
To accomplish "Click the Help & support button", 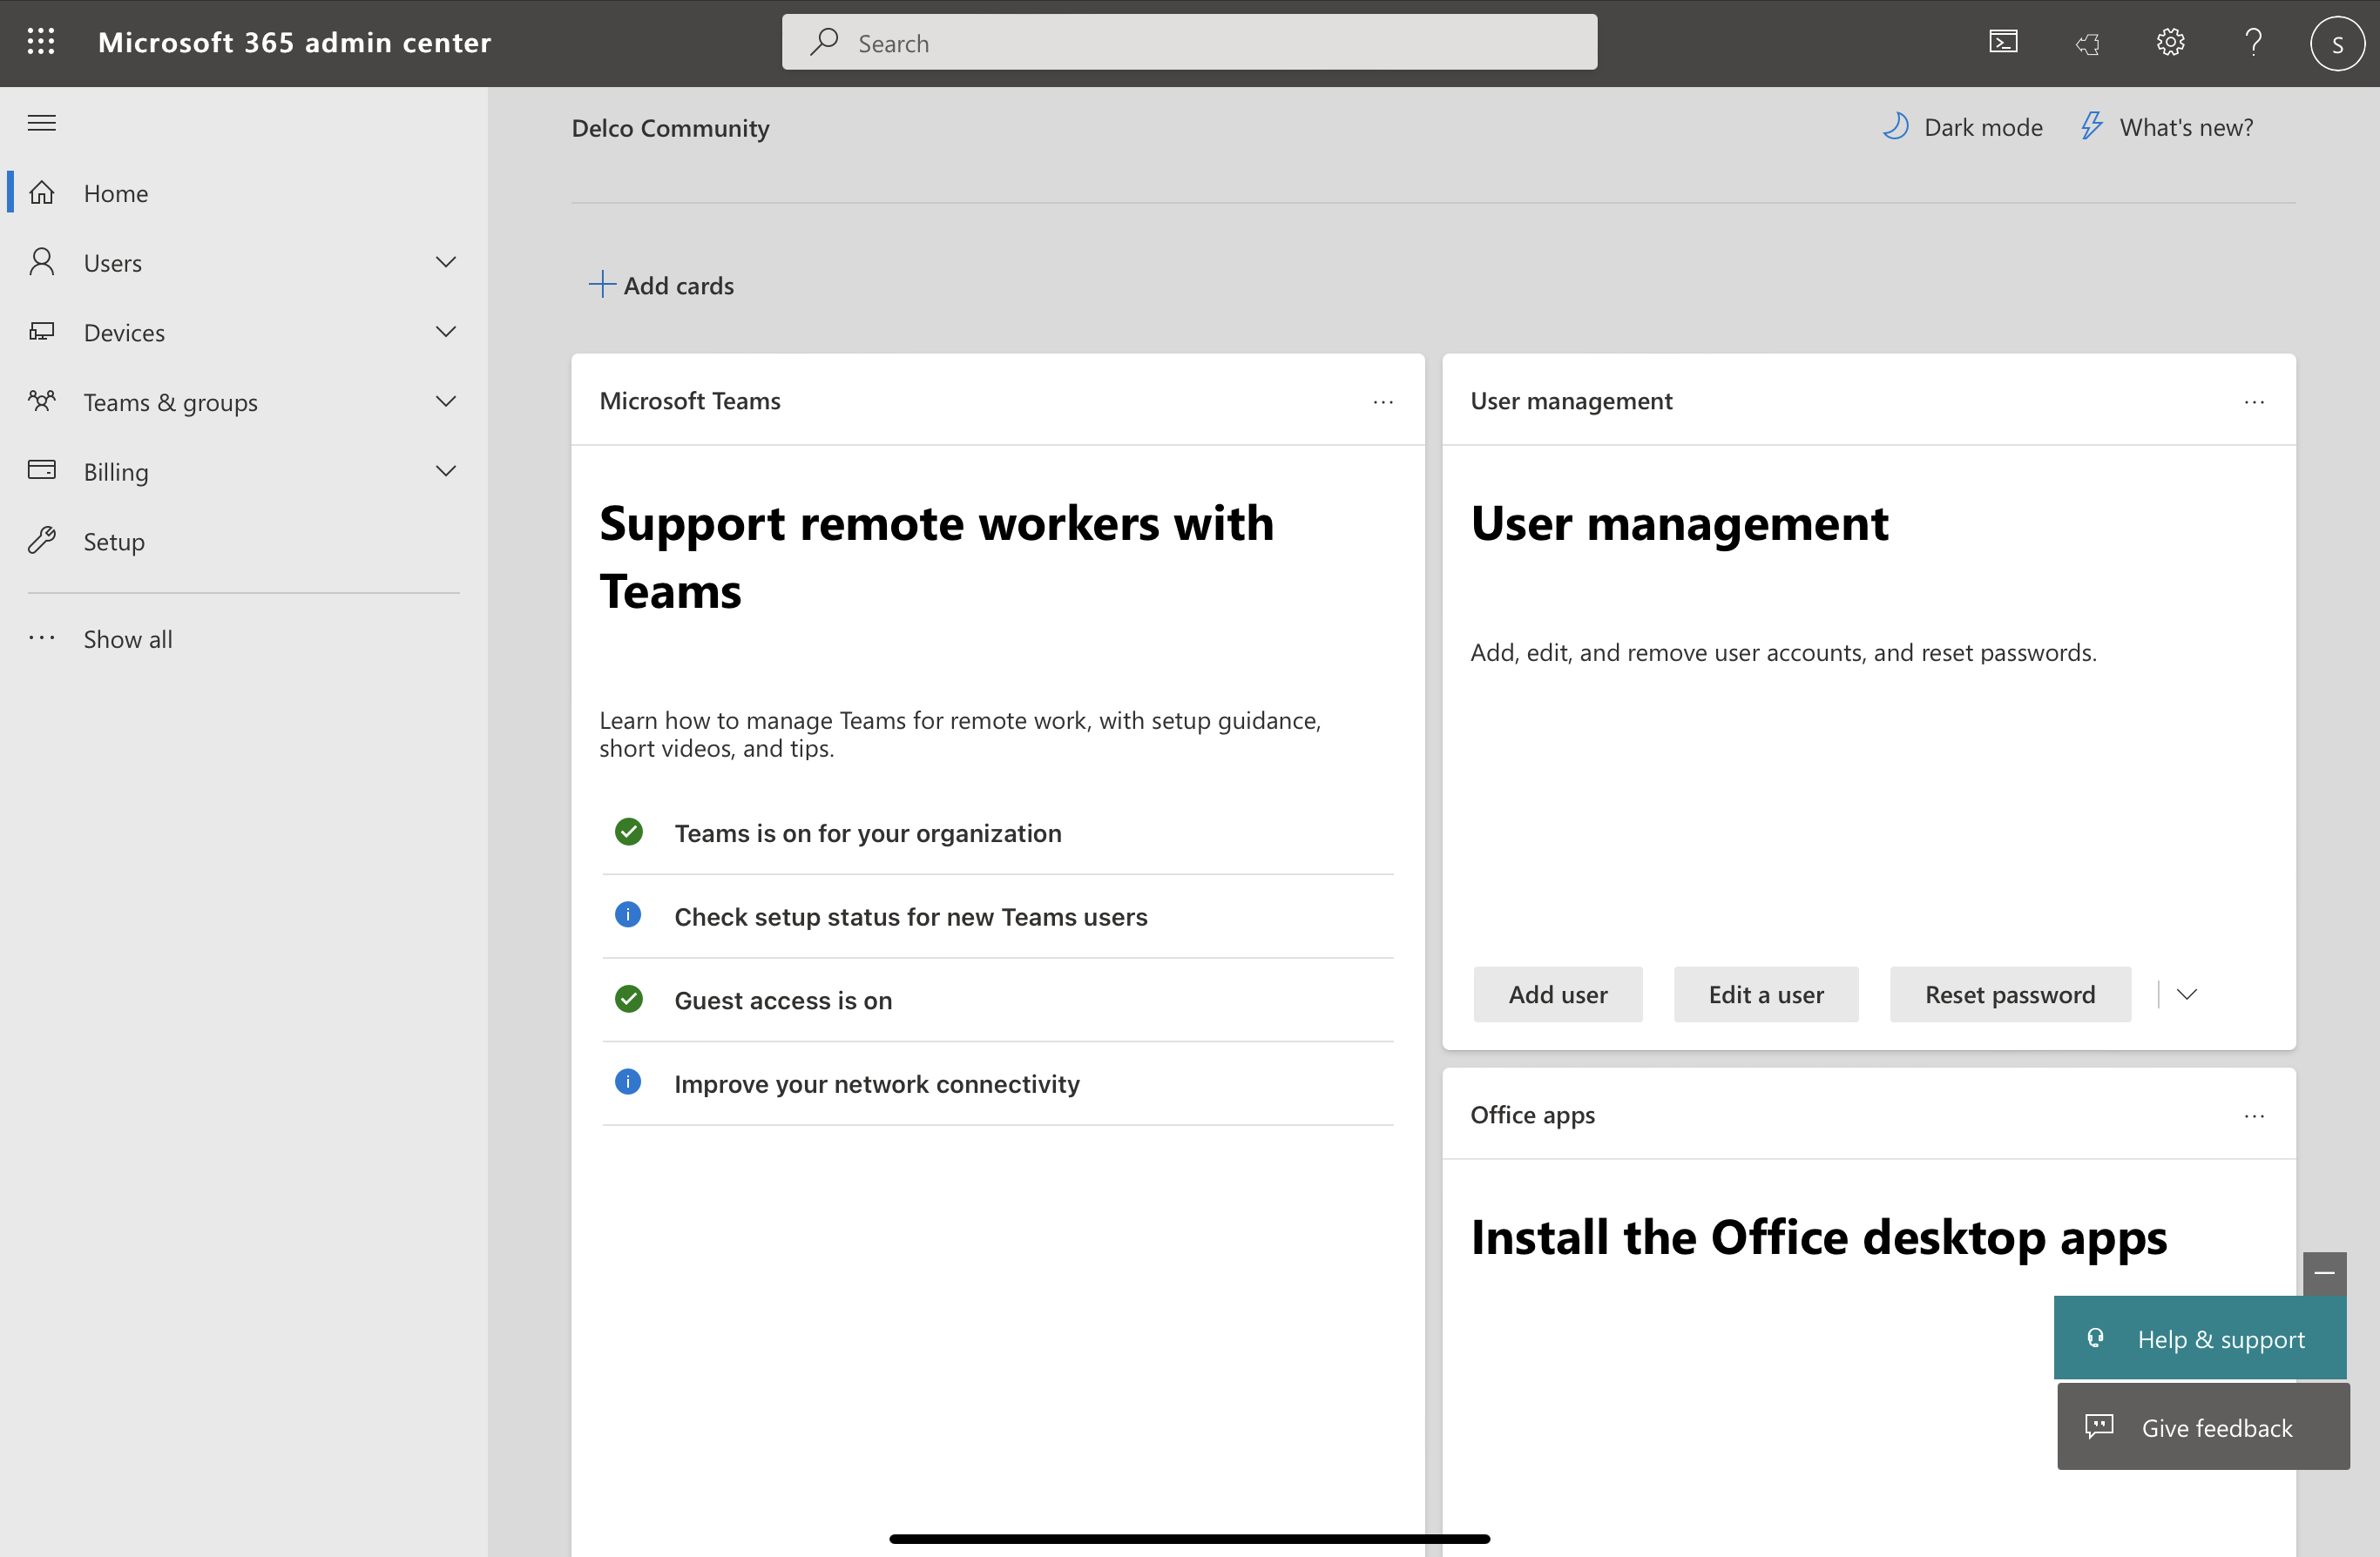I will point(2200,1338).
